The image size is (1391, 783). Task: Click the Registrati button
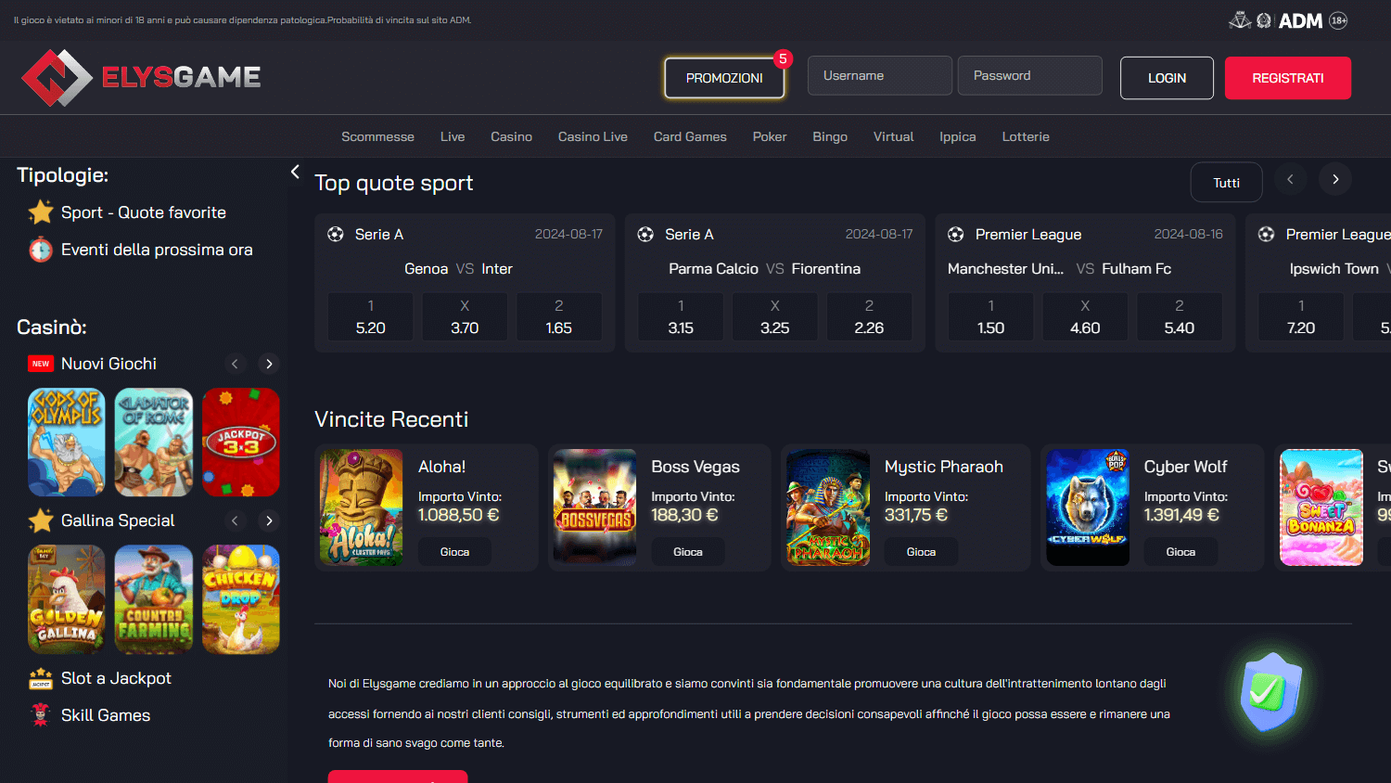[1288, 78]
